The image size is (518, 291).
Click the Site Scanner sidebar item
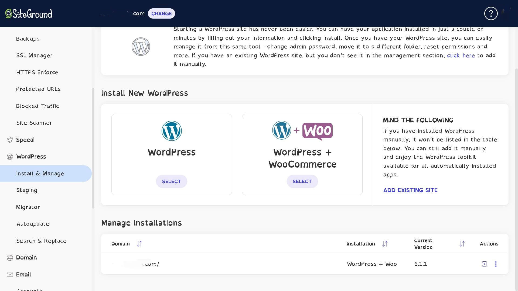pyautogui.click(x=34, y=123)
